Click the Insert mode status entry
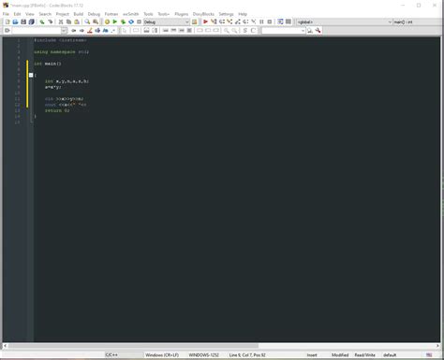444x360 pixels. click(312, 355)
